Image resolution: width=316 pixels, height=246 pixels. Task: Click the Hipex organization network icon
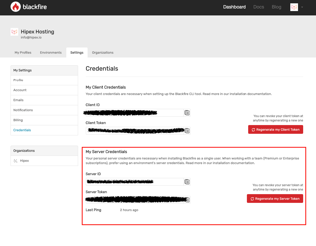(15, 161)
